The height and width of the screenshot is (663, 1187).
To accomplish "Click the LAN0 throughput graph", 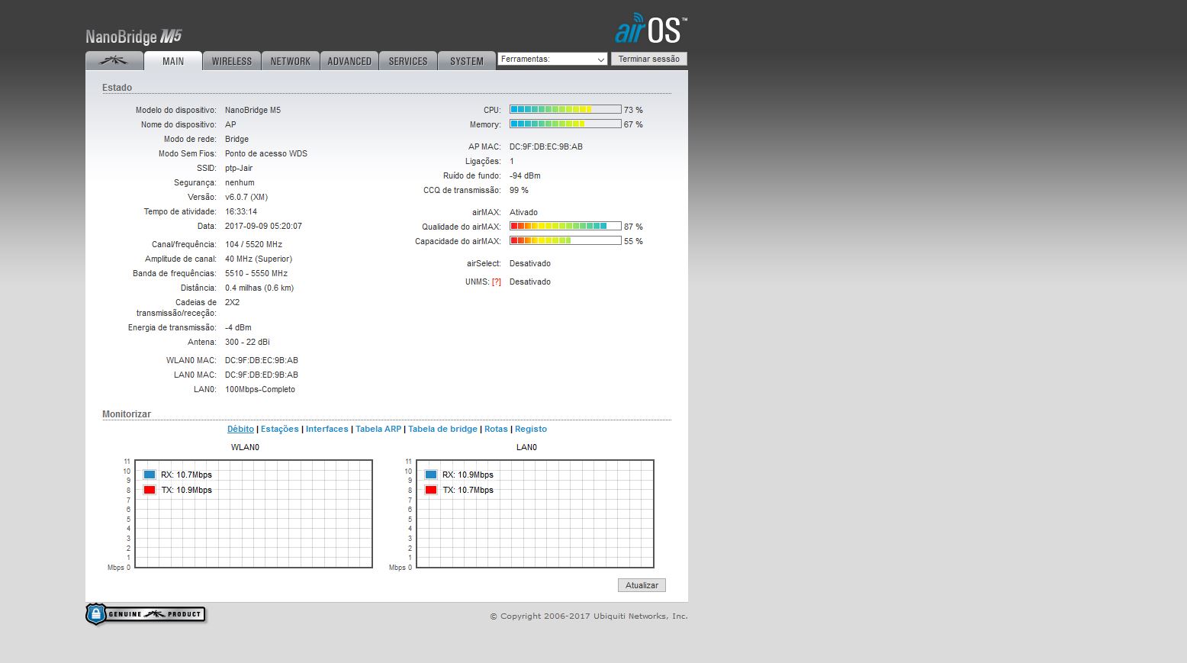I will pos(535,513).
